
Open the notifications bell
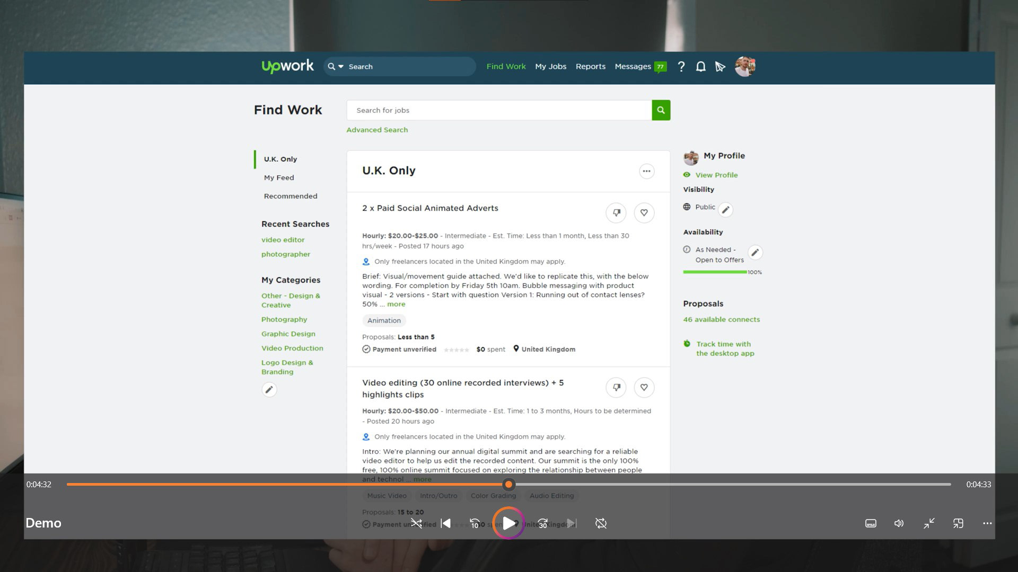[x=700, y=66]
